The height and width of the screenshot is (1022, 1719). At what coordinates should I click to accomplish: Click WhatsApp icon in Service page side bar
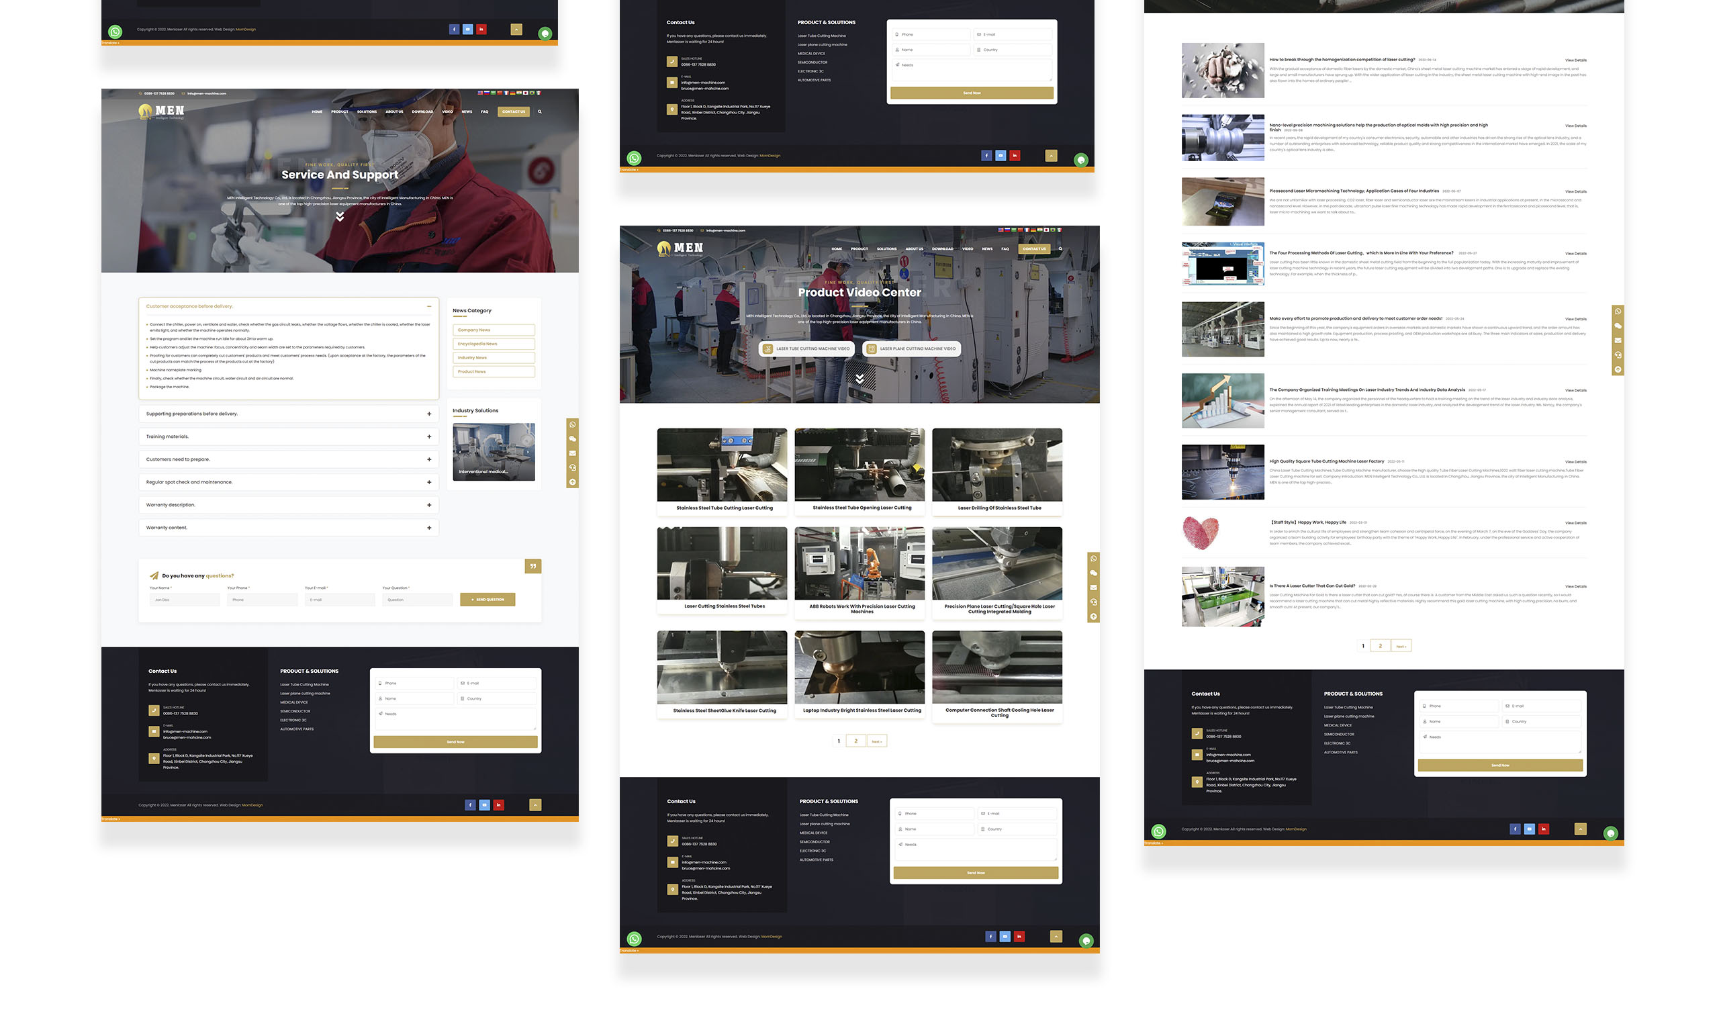click(x=572, y=424)
